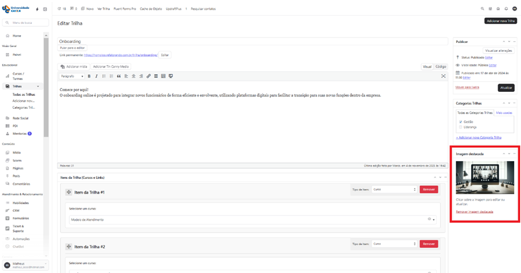This screenshot has width=521, height=273.
Task: Uncheck the Gestão category checkbox
Action: [460, 122]
